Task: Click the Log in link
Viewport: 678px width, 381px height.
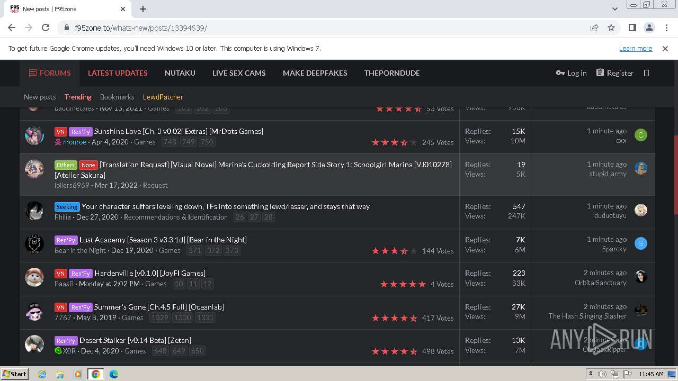Action: (571, 73)
